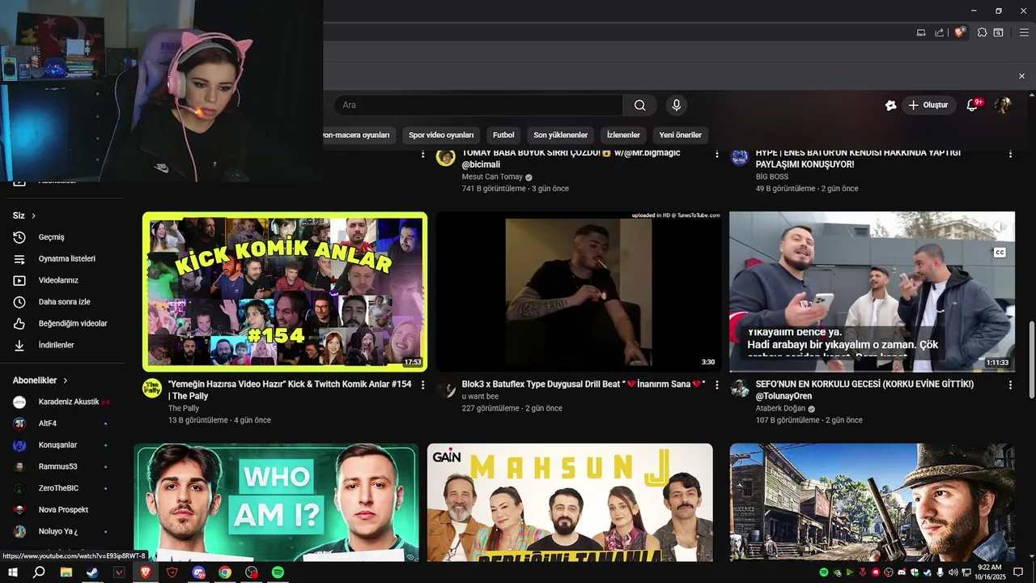Open Karadeniz Akustik subscription
Viewport: 1036px width, 583px height.
[62, 402]
